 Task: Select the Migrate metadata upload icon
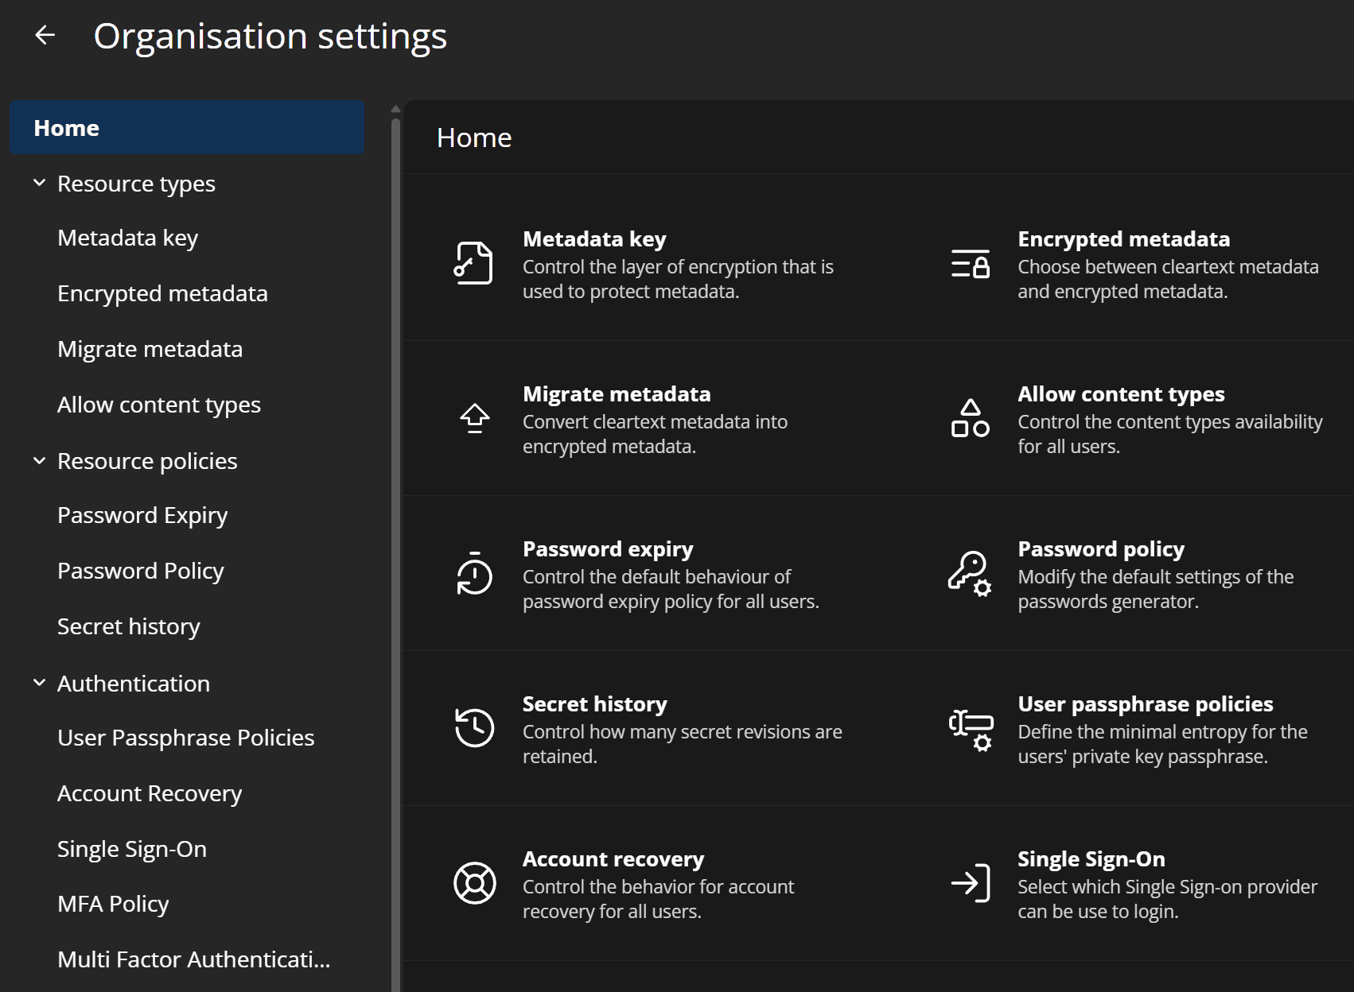click(x=474, y=419)
